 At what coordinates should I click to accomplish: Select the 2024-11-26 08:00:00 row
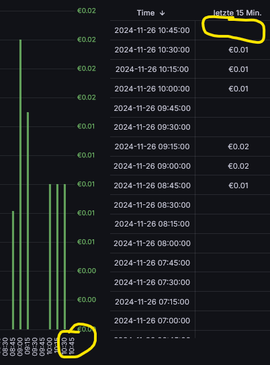click(x=190, y=243)
